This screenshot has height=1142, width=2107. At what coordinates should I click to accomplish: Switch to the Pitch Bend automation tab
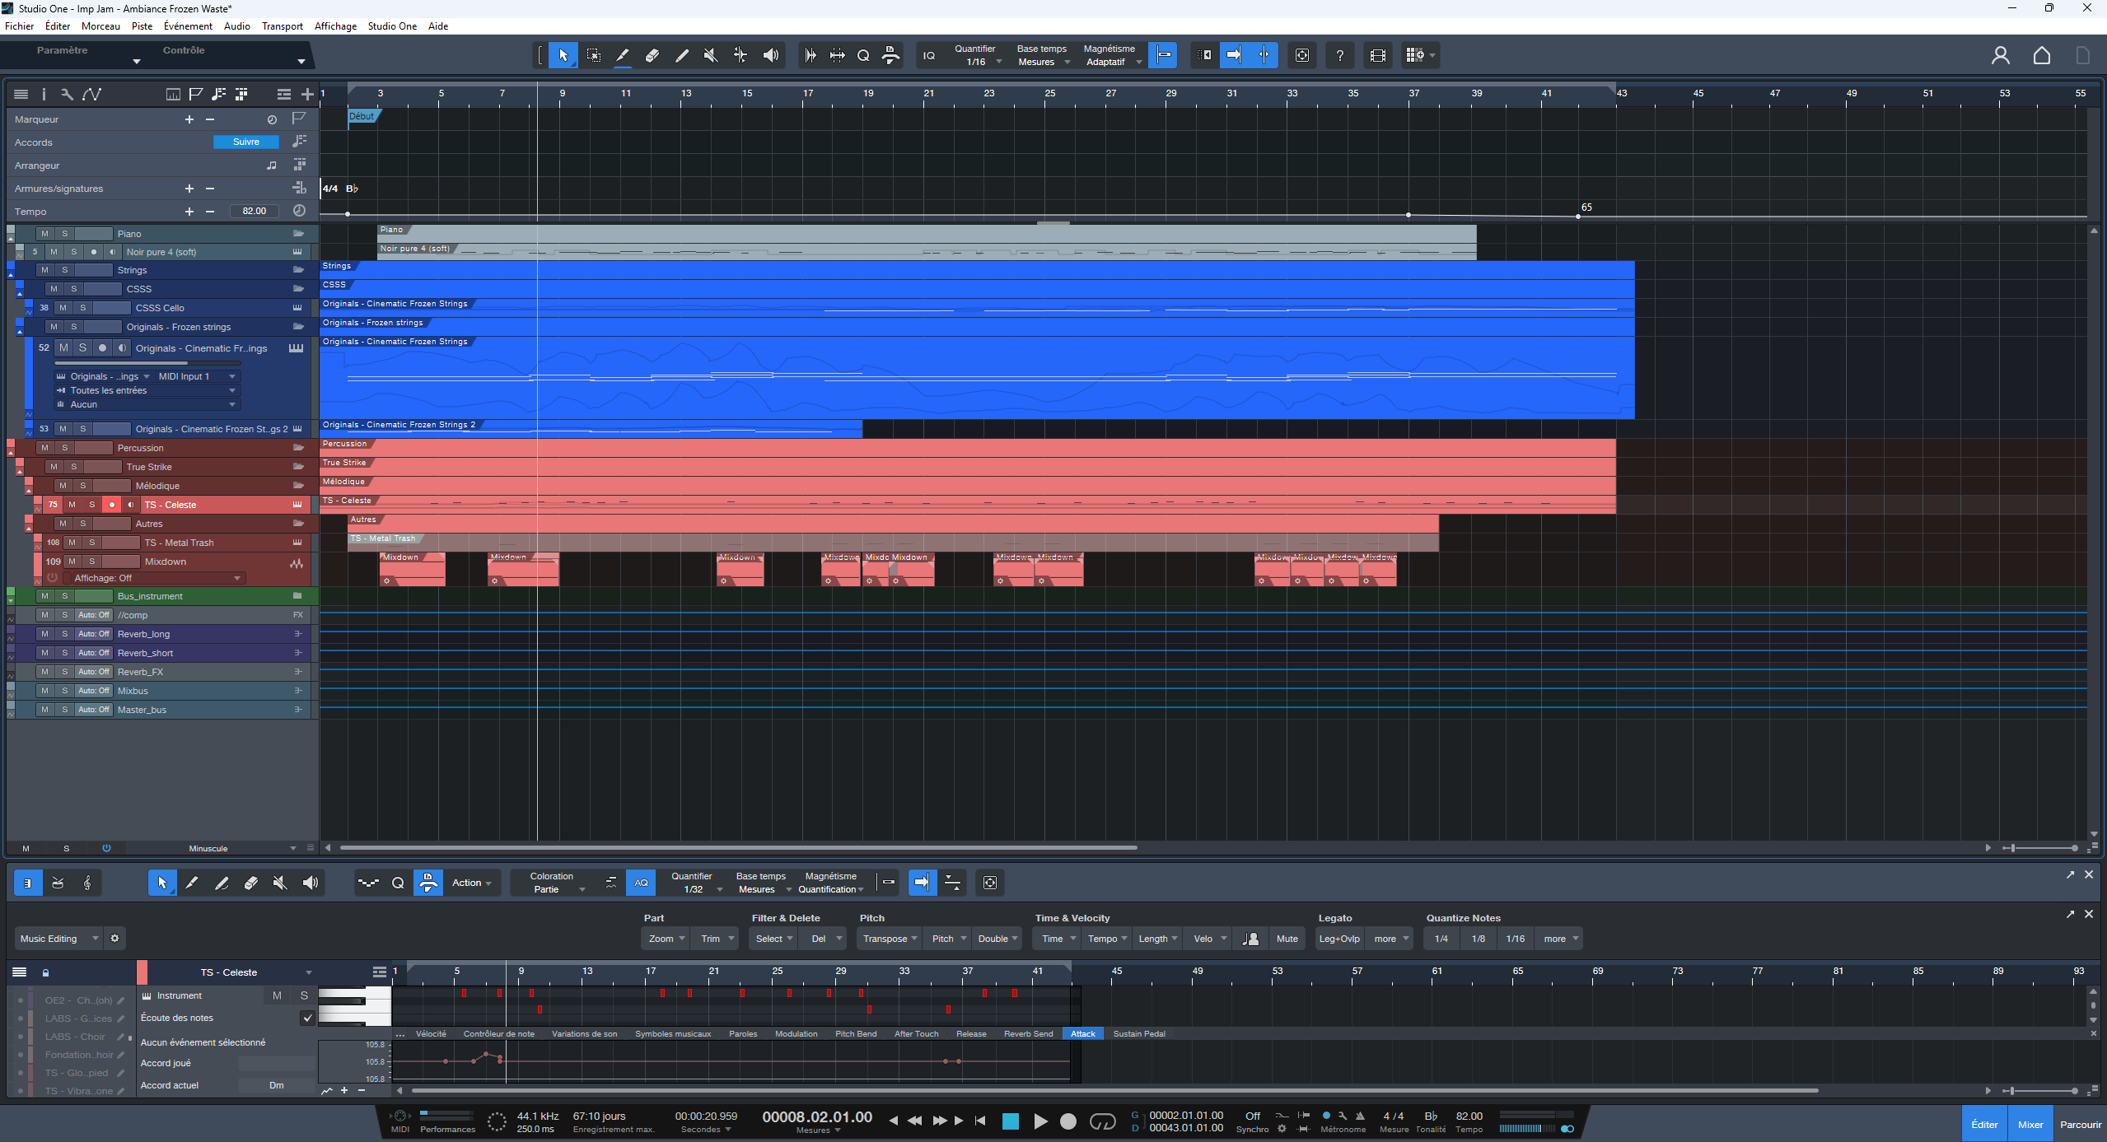855,1033
